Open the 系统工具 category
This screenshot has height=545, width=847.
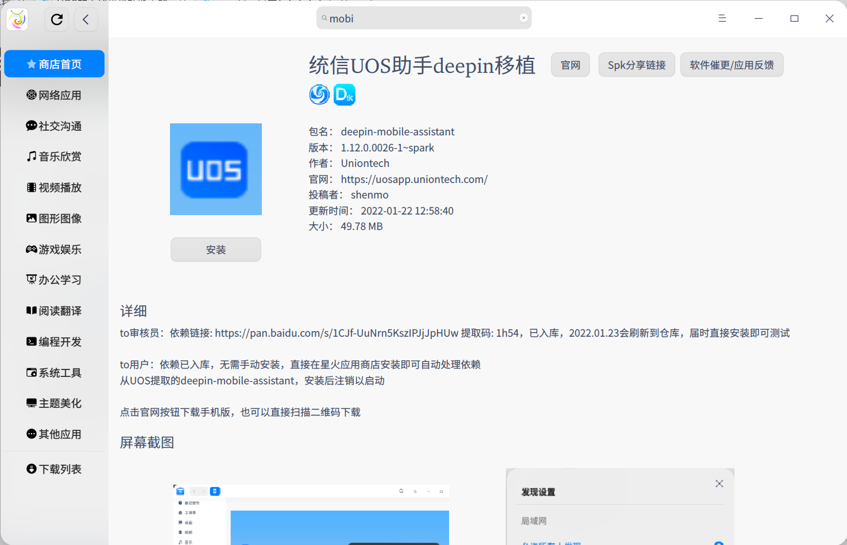click(x=54, y=372)
